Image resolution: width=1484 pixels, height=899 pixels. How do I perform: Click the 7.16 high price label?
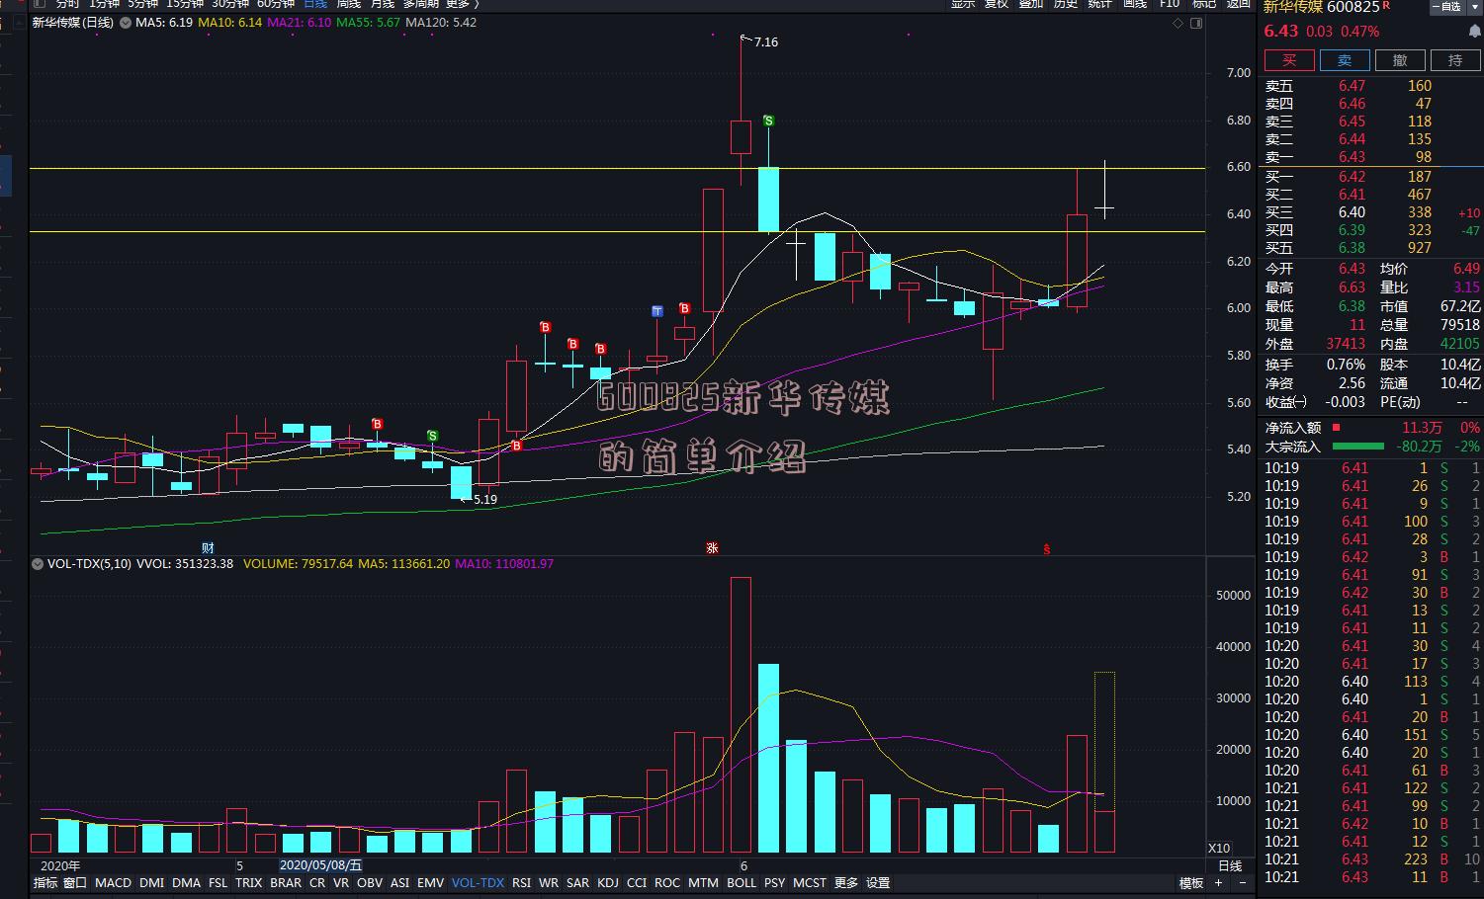(x=765, y=42)
